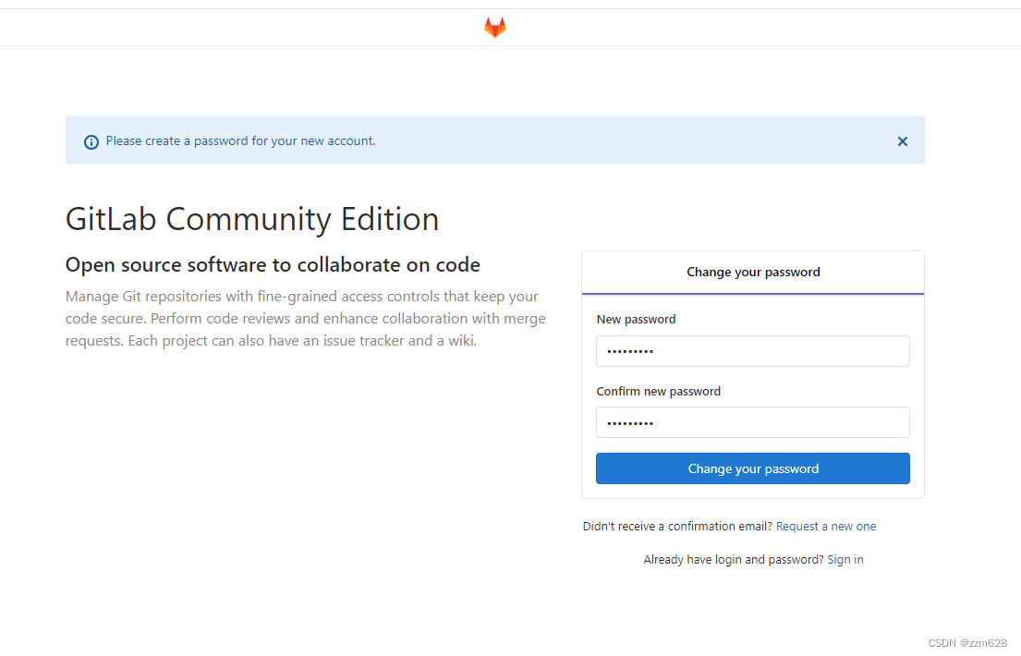Viewport: 1021px width, 656px height.
Task: Click inside the Confirm new password box
Action: click(x=753, y=422)
